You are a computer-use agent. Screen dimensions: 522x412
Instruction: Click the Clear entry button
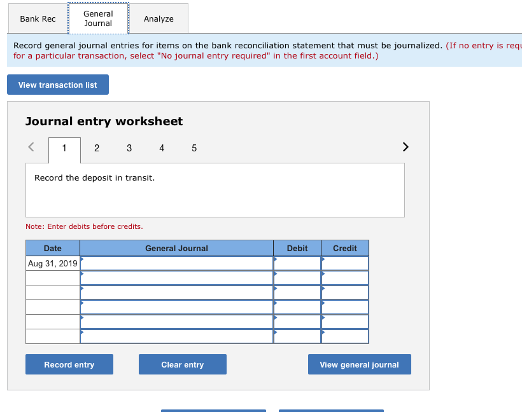(182, 364)
